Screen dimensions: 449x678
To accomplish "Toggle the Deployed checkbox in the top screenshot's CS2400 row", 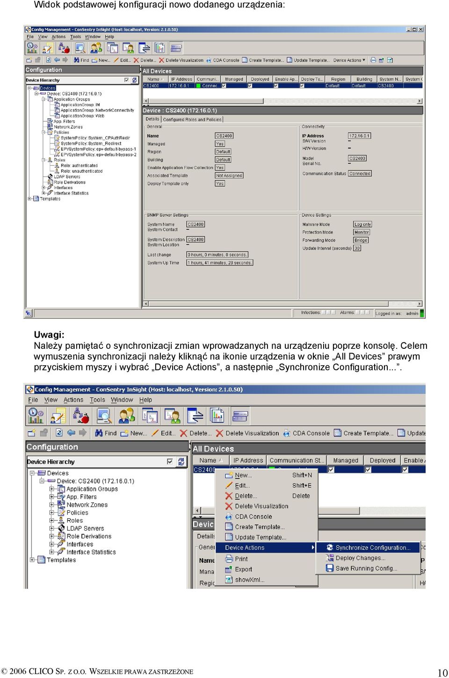I will coord(250,86).
